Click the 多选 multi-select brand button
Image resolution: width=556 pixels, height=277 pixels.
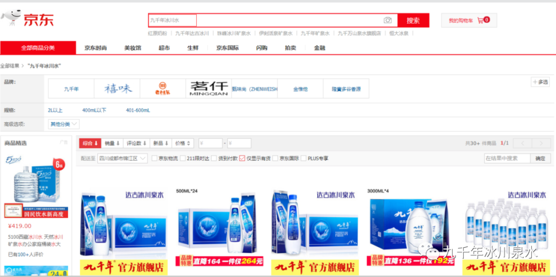tap(540, 82)
